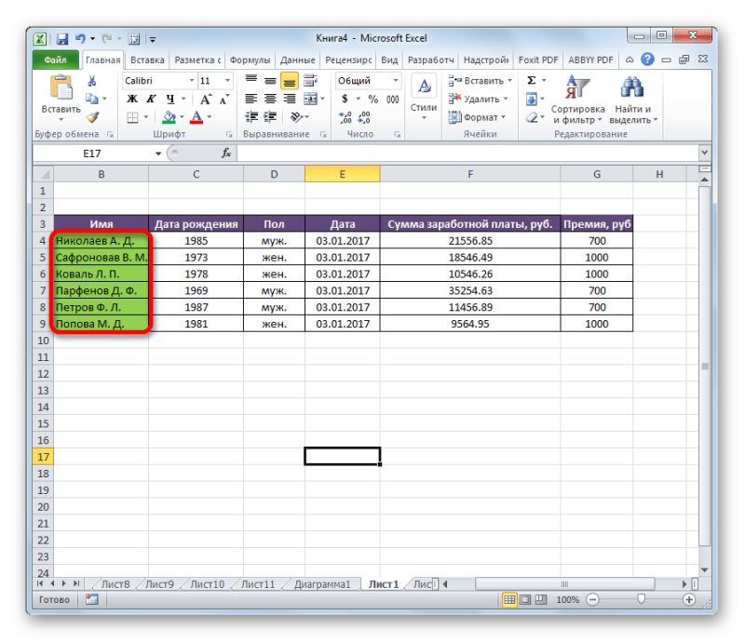Click the Save icon in quick access toolbar
This screenshot has width=745, height=642.
62,38
